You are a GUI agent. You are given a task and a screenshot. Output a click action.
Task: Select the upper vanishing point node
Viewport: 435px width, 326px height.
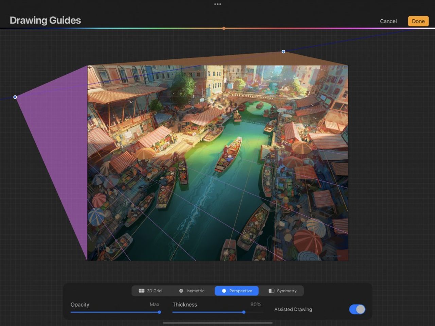pos(283,52)
